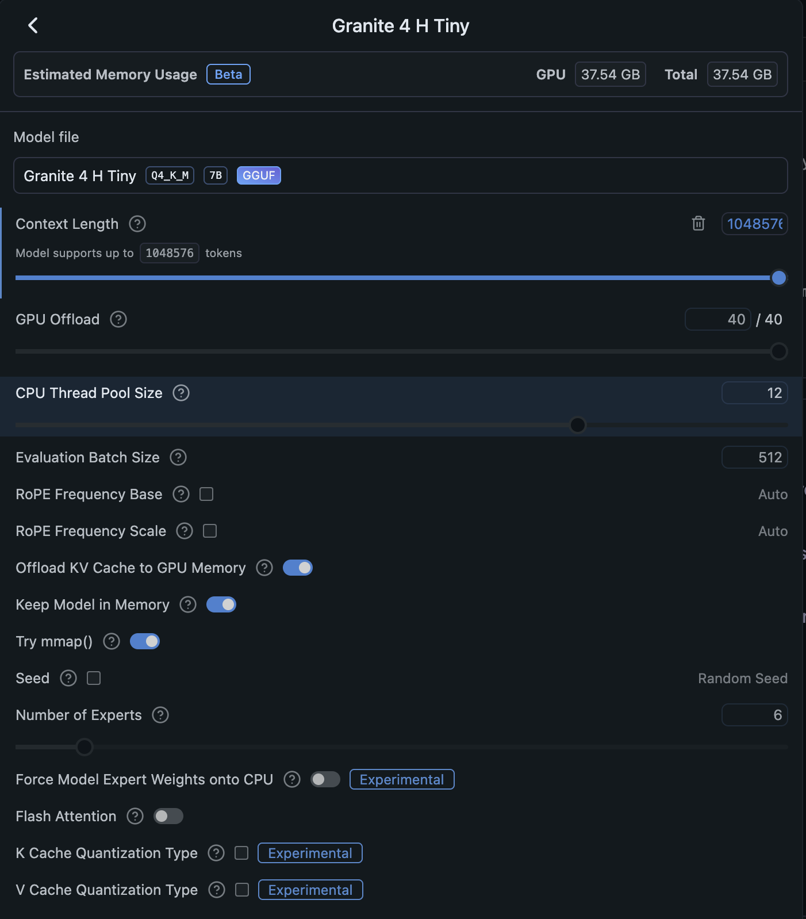Enable the RoPE Frequency Scale checkbox
806x919 pixels.
[x=210, y=531]
